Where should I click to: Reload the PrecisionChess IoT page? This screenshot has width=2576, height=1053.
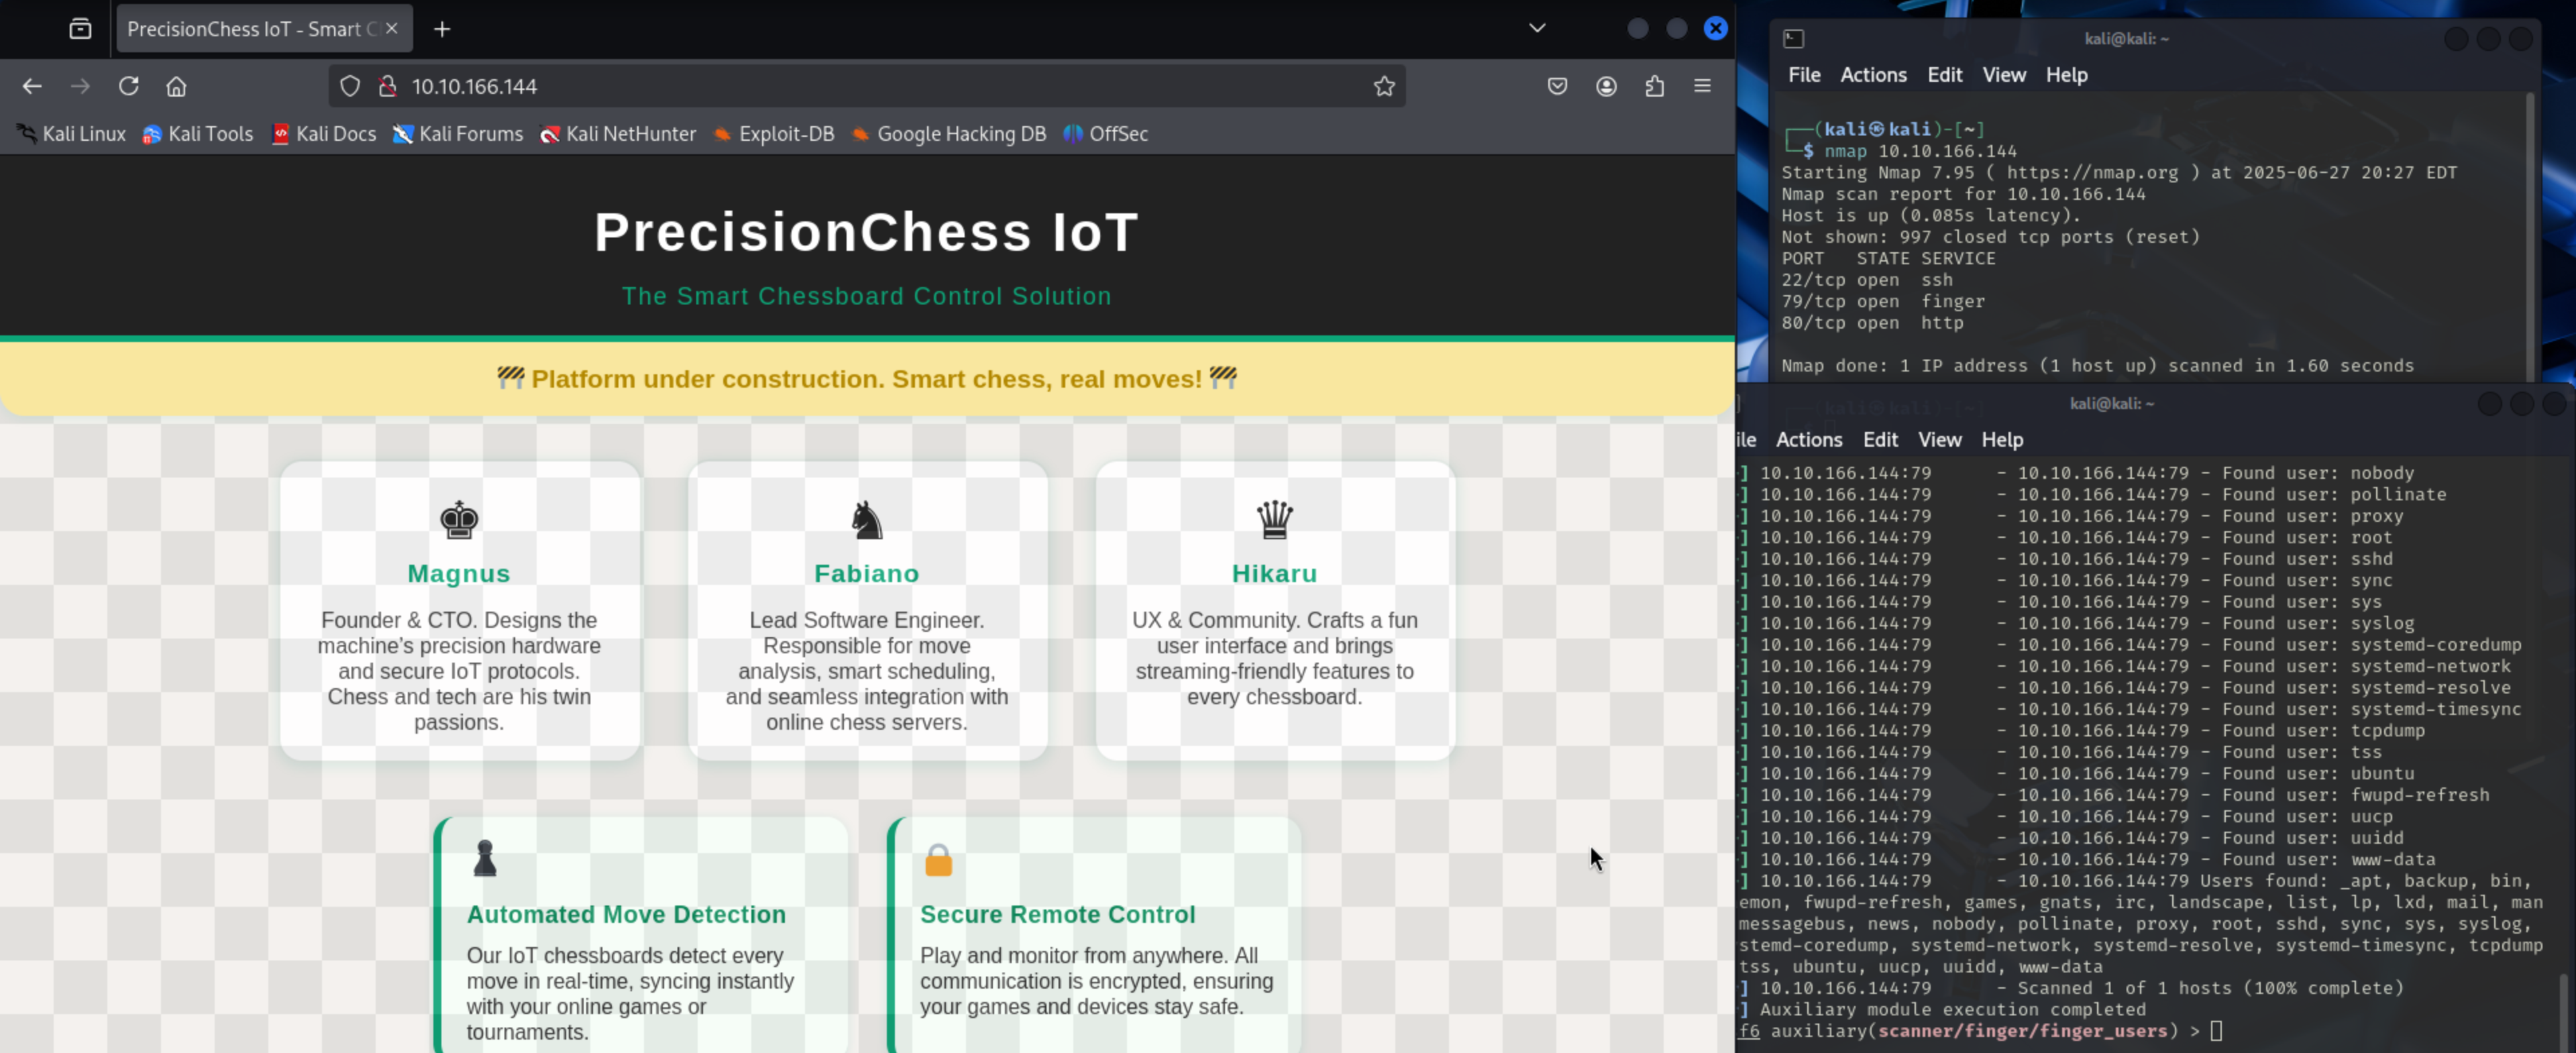click(128, 86)
